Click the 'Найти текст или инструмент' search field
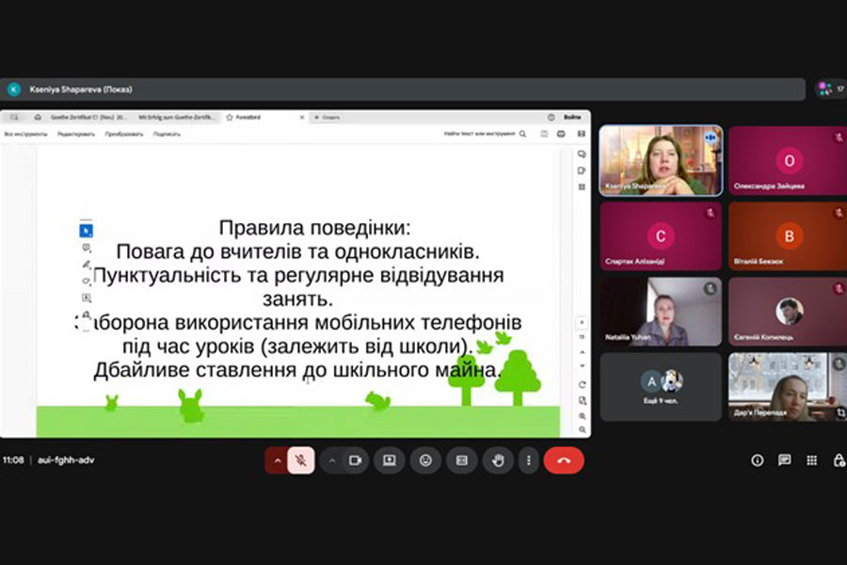This screenshot has width=847, height=565. (485, 134)
